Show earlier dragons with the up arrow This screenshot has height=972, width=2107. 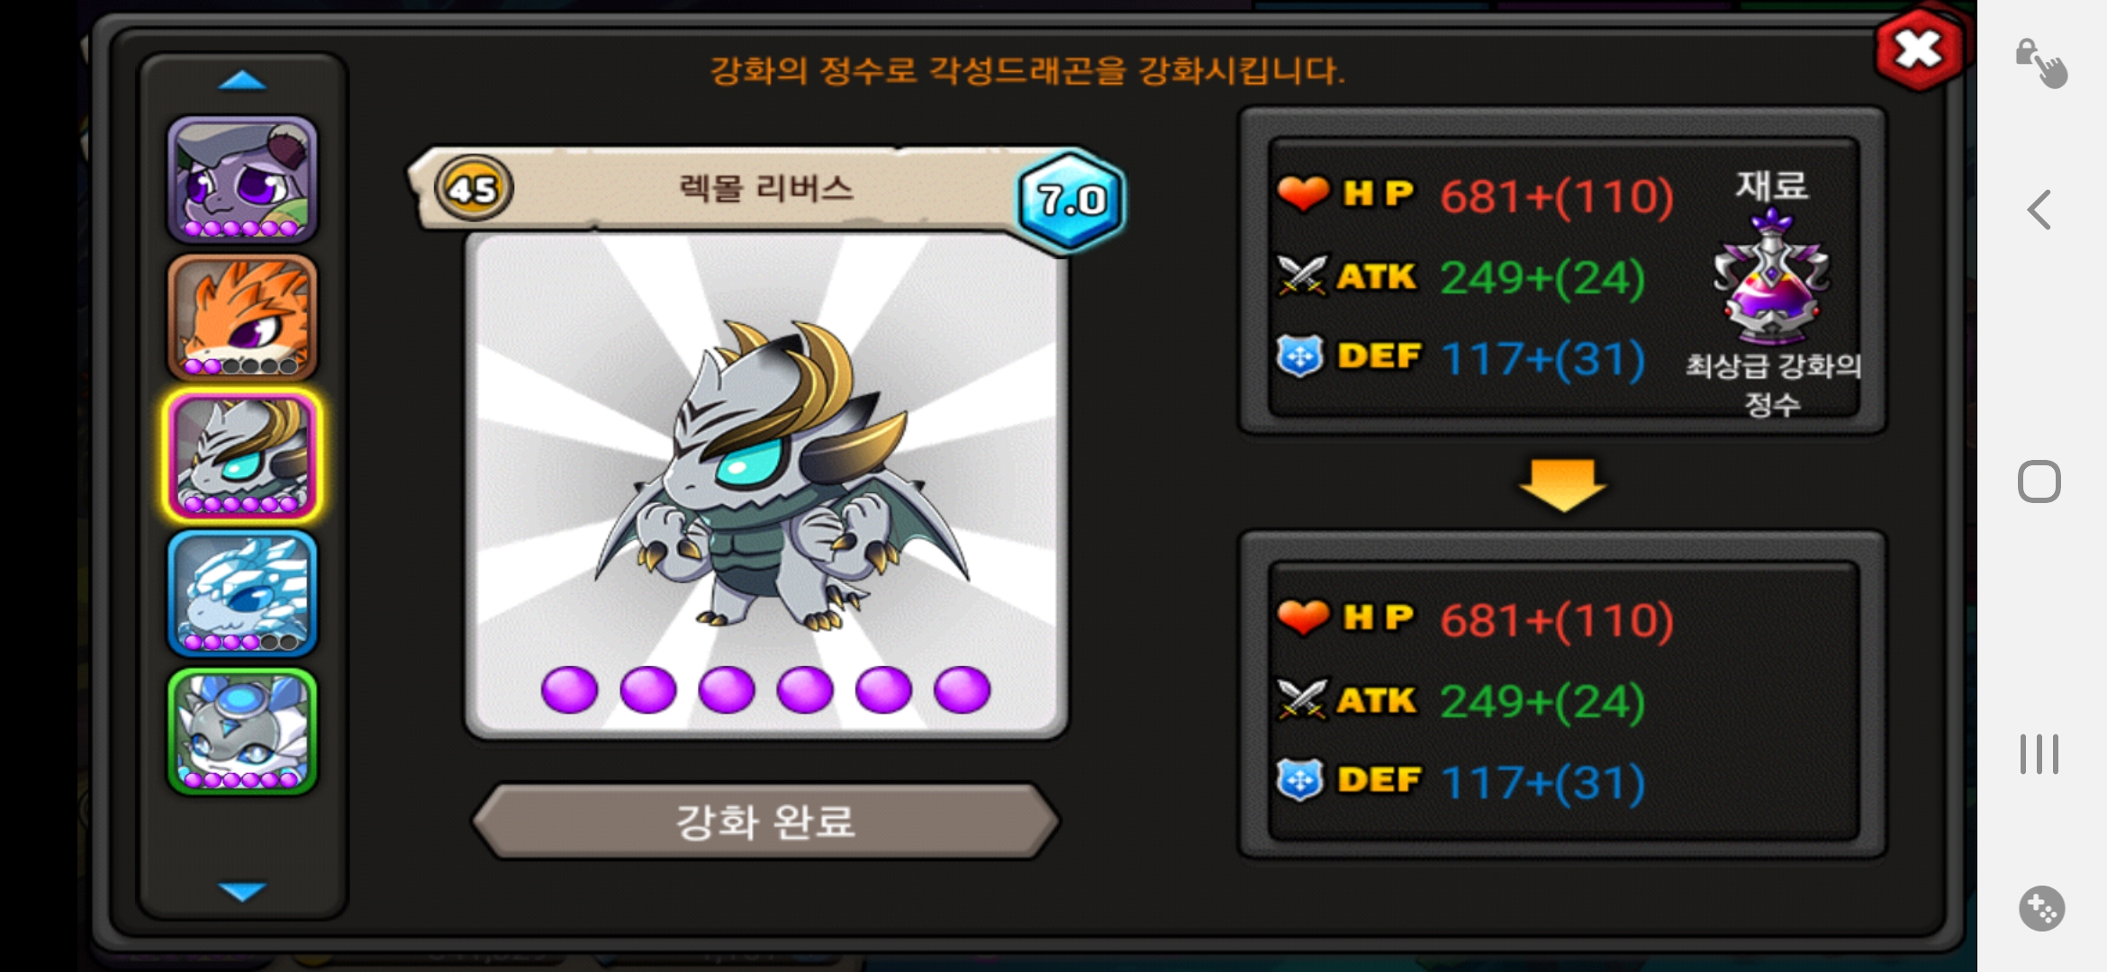(x=242, y=81)
